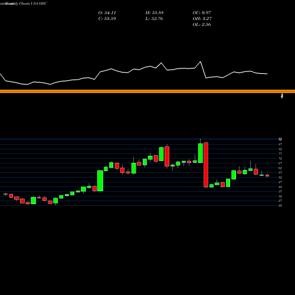
Task: Click the tallest red candlestick on the chart
Action: 206,165
